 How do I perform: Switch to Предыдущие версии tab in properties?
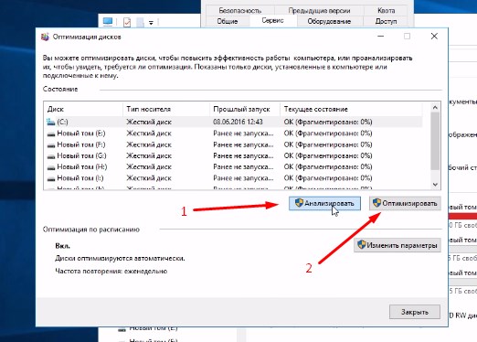pos(319,10)
